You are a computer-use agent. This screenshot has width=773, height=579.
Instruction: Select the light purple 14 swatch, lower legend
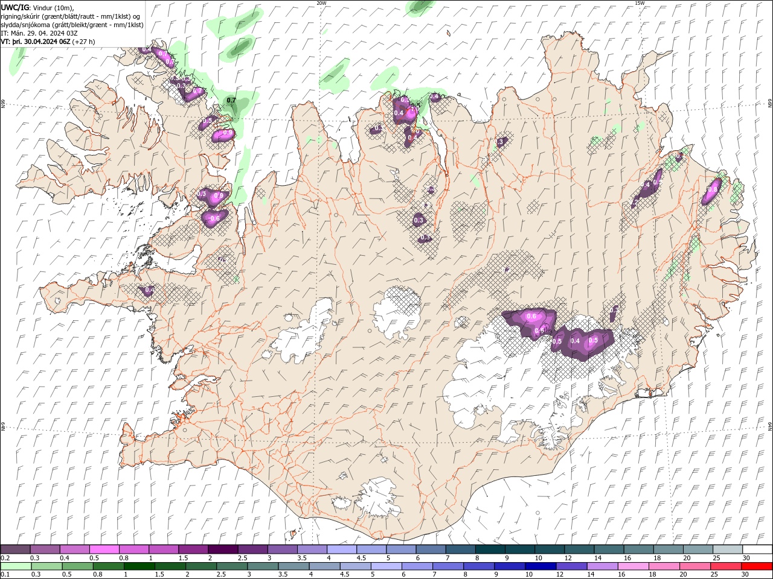pos(601,566)
